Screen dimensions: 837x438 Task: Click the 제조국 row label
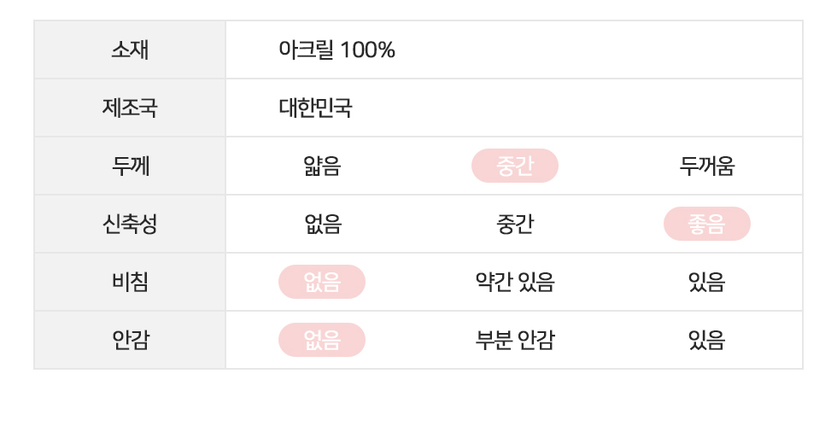tap(130, 108)
